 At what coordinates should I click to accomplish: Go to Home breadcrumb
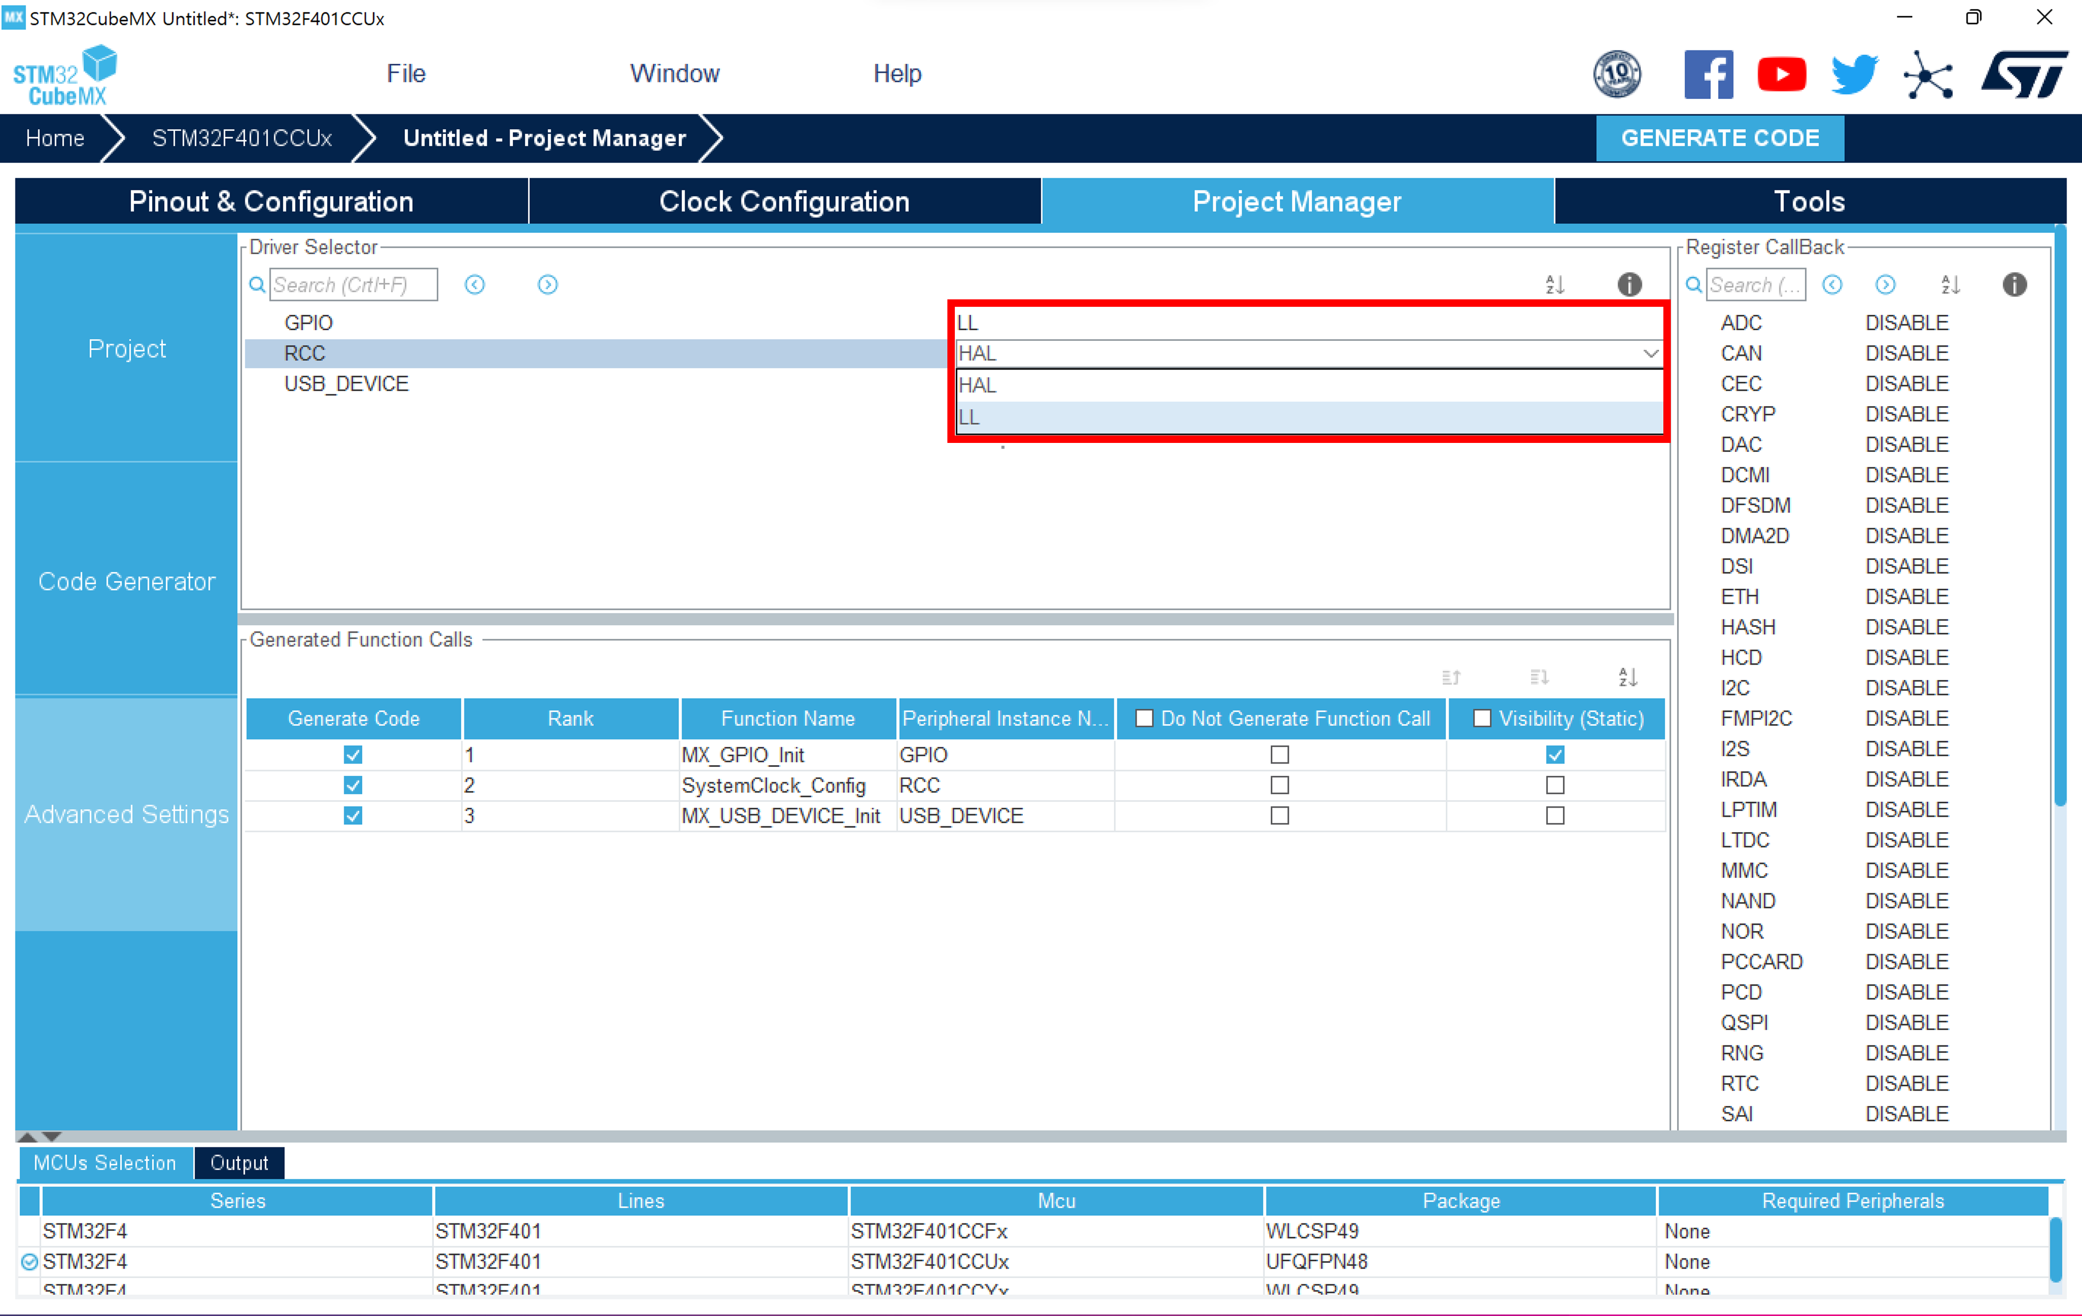(54, 138)
